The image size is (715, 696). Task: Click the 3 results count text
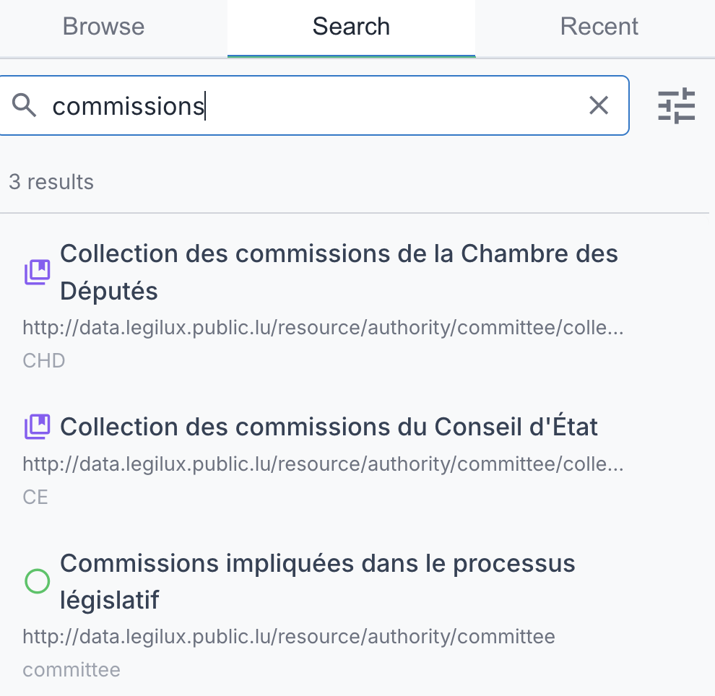pos(51,182)
